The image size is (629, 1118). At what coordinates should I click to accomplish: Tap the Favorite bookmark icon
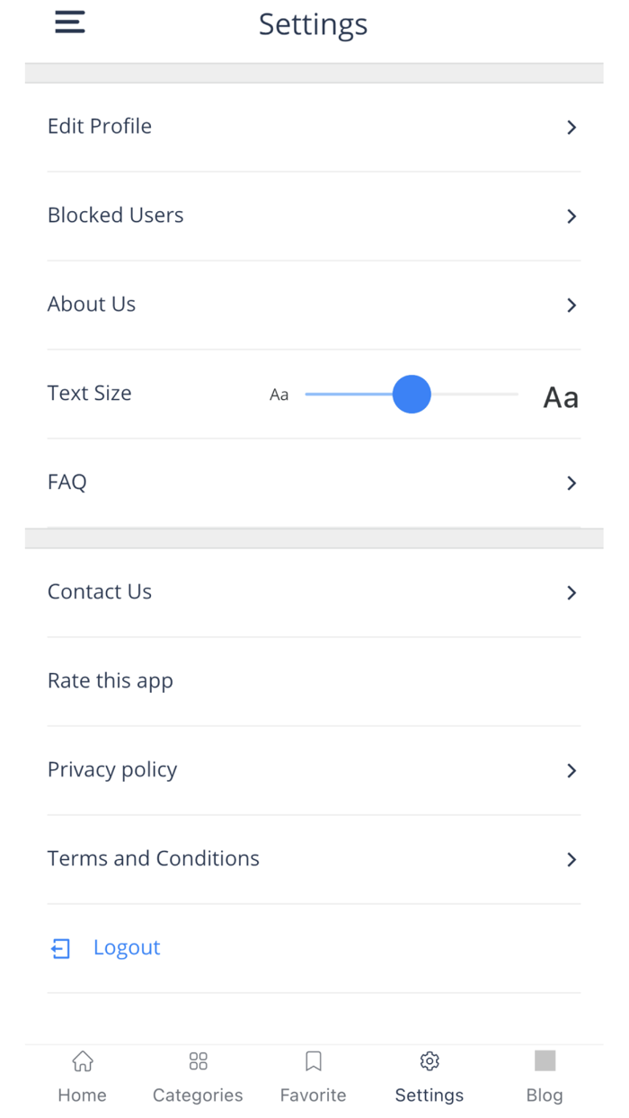[x=314, y=1061]
